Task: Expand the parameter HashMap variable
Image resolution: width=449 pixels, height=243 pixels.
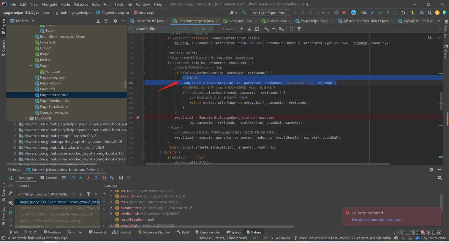Action: (x=111, y=208)
